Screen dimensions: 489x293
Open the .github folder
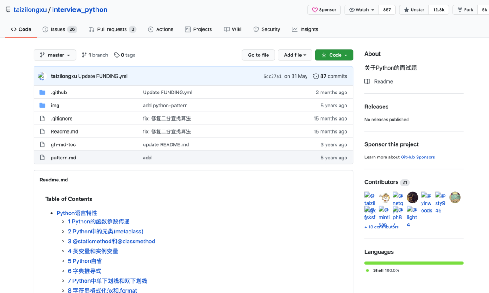[x=58, y=93]
